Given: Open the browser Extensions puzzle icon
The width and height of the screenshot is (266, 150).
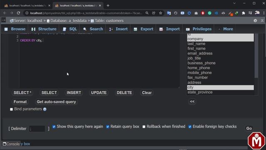Looking at the screenshot, I should coord(244,13).
